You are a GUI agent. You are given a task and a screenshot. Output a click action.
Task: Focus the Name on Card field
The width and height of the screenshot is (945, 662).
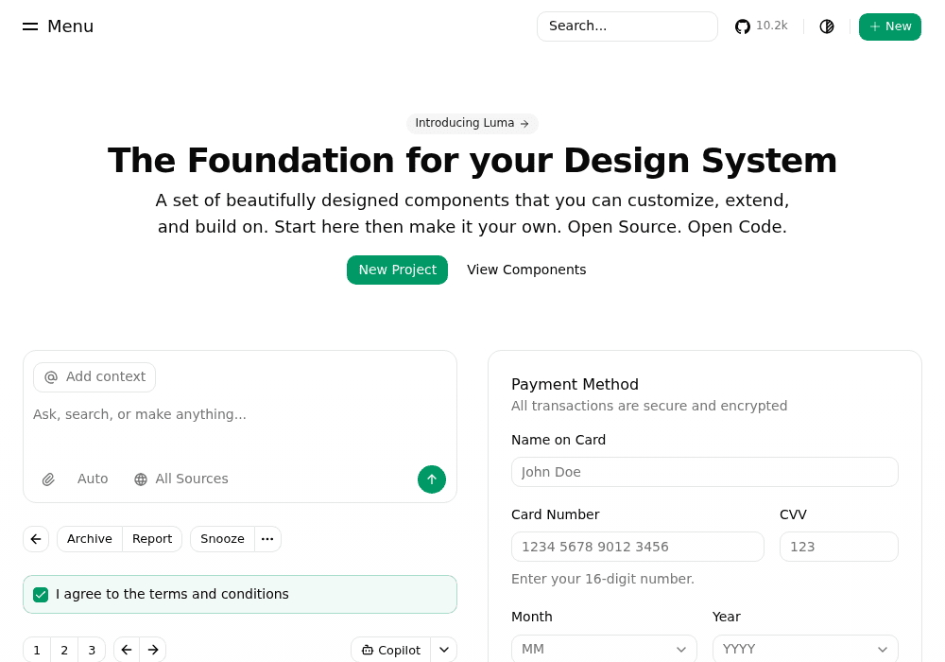(x=705, y=472)
